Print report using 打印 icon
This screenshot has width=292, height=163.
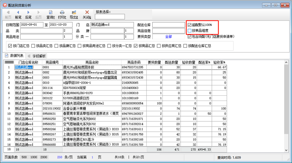tap(62, 13)
